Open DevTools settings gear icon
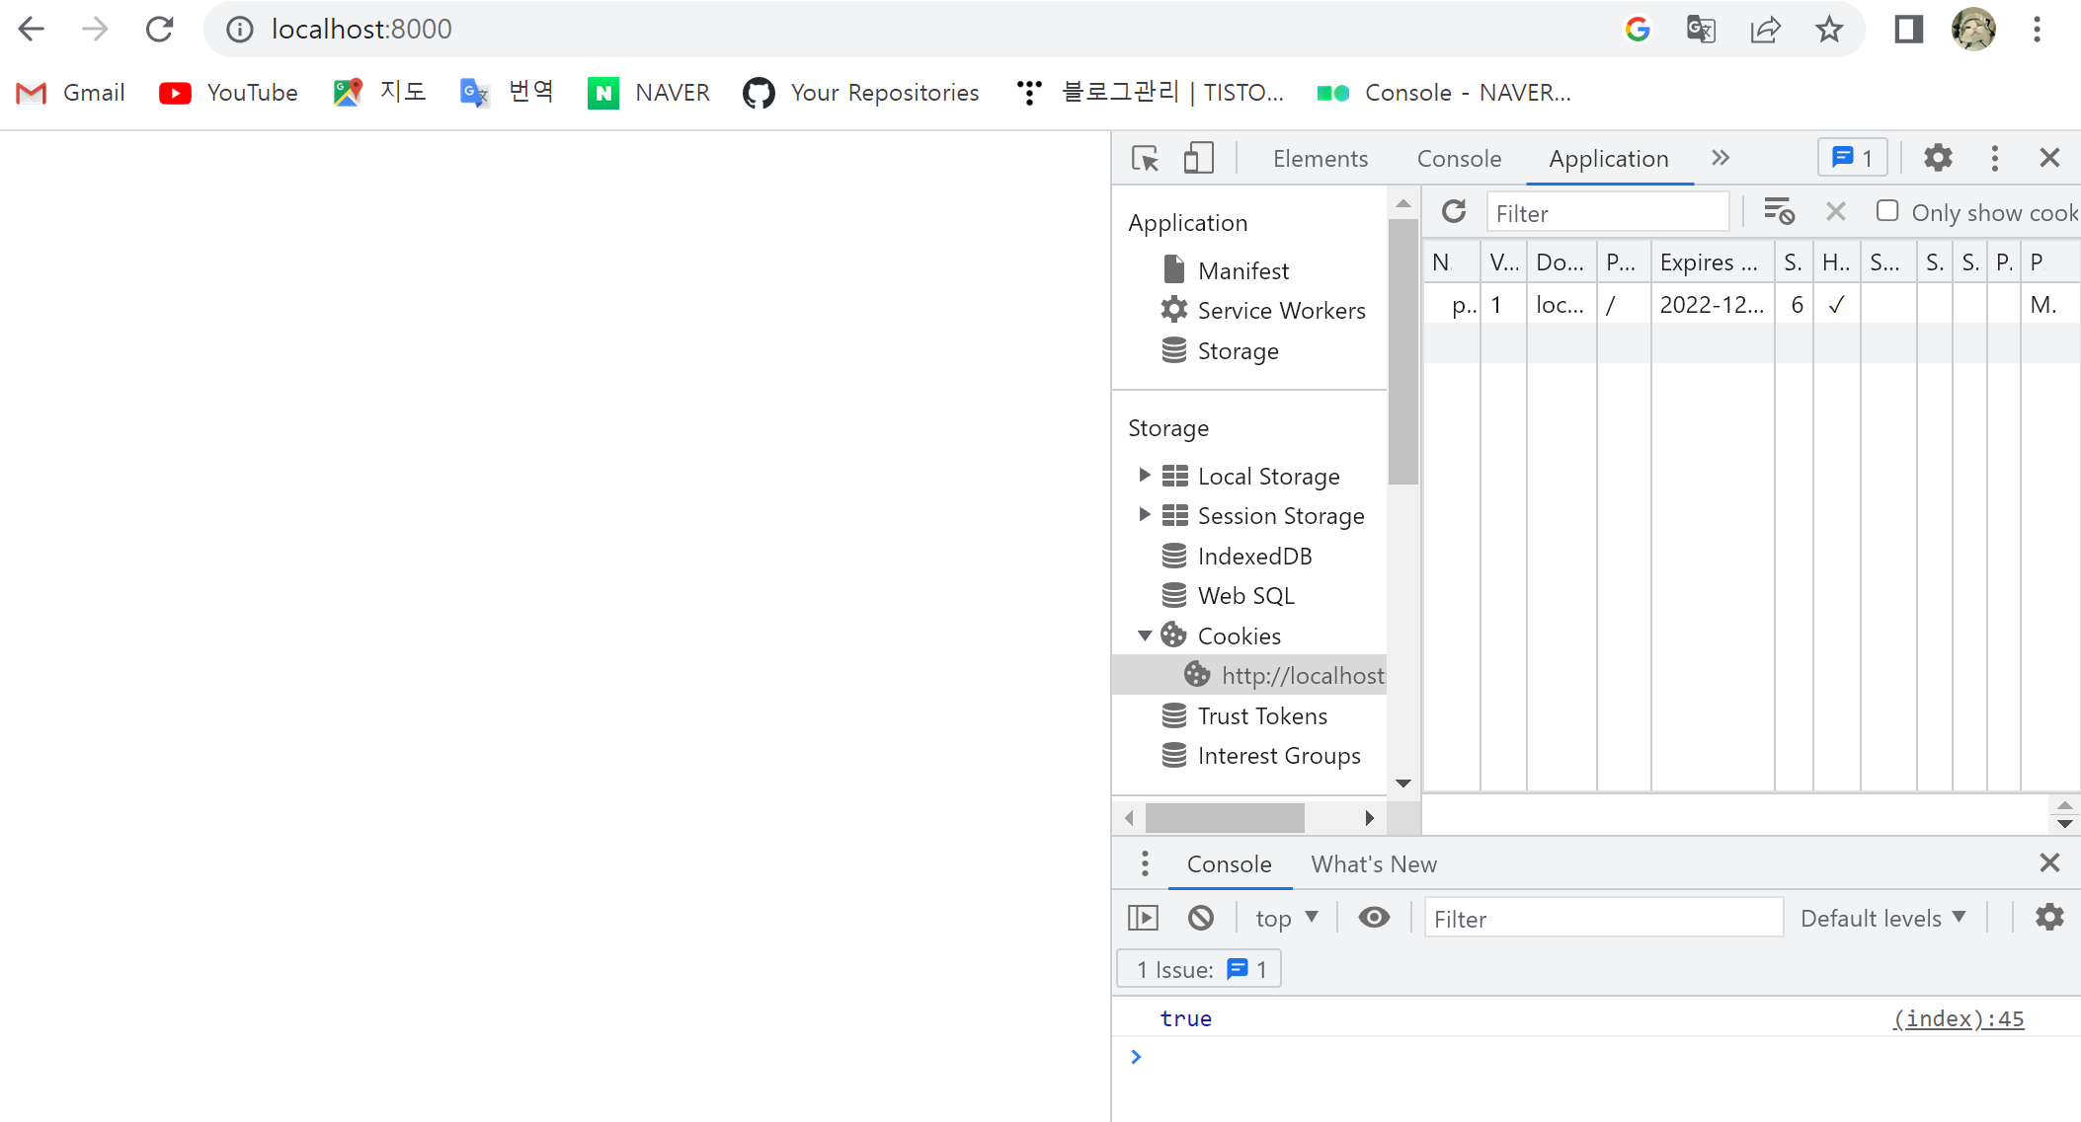This screenshot has height=1122, width=2081. (x=1938, y=158)
